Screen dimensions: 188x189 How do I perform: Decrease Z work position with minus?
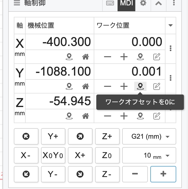pyautogui.click(x=108, y=116)
